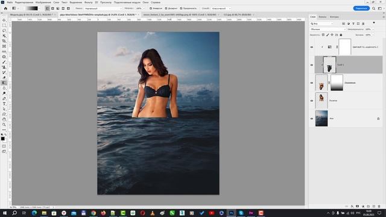Select the Frame tool

pos(4,46)
